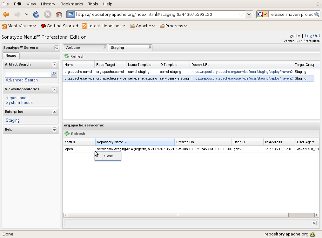The width and height of the screenshot is (322, 238).
Task: Open the Progress bookmarks folder
Action: pyautogui.click(x=173, y=26)
